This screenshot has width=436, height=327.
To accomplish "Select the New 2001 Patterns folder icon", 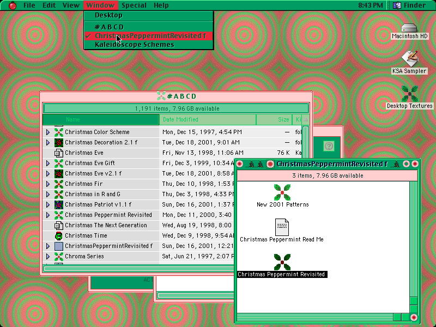I will point(282,192).
